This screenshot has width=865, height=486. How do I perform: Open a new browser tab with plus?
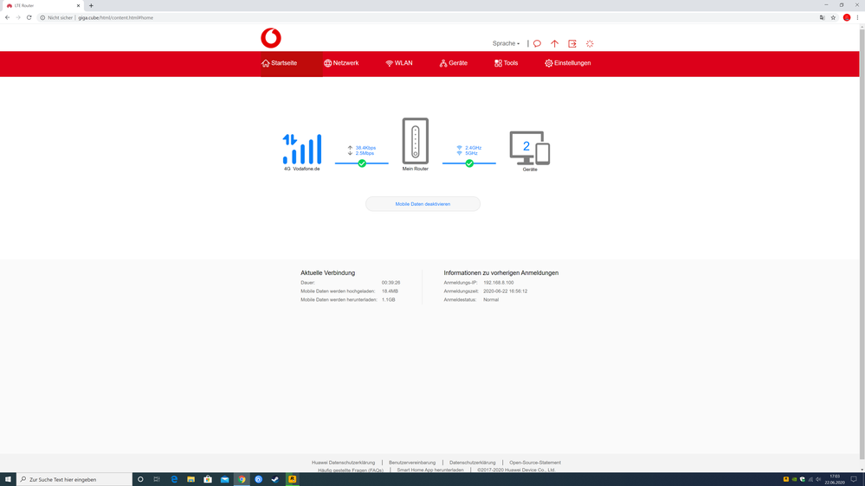click(x=91, y=5)
